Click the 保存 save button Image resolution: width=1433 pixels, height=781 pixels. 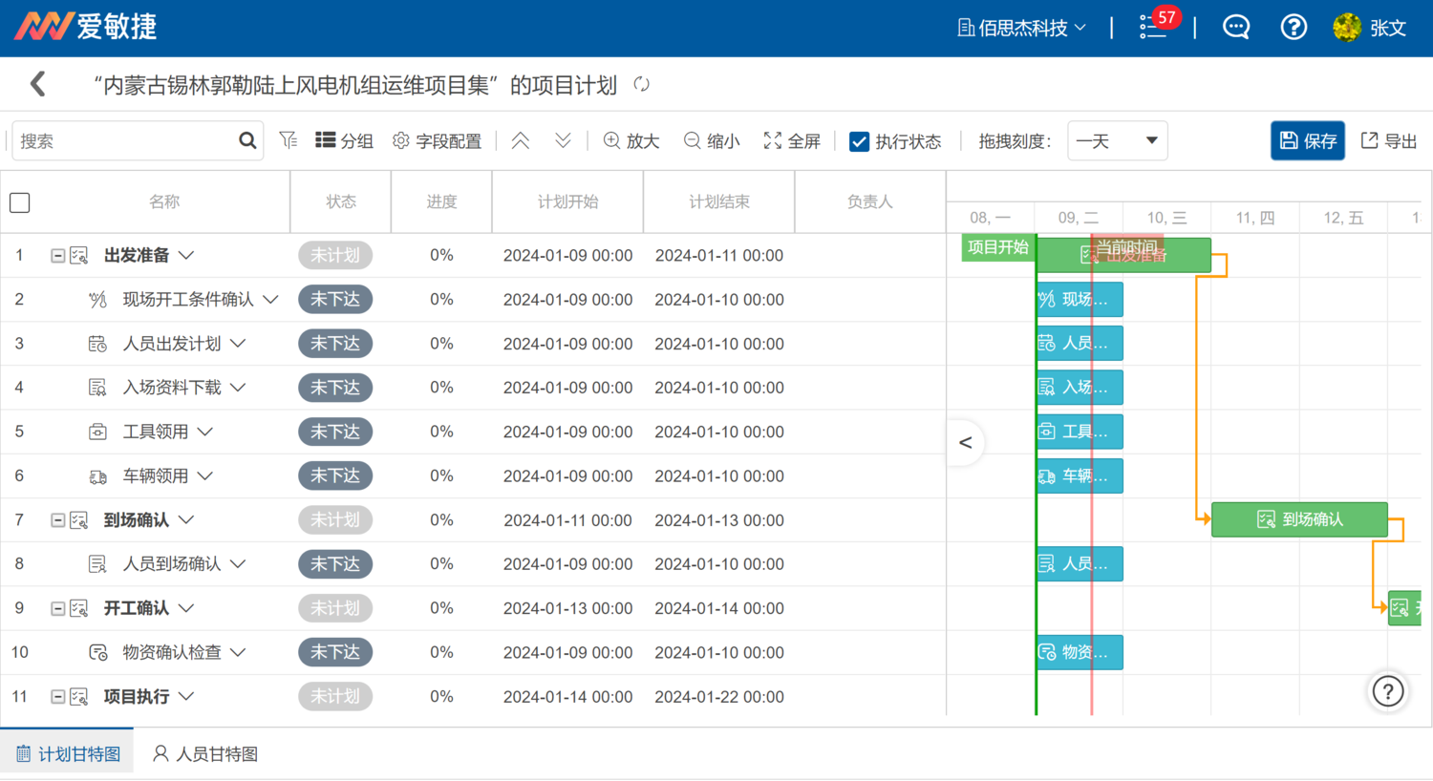tap(1308, 140)
